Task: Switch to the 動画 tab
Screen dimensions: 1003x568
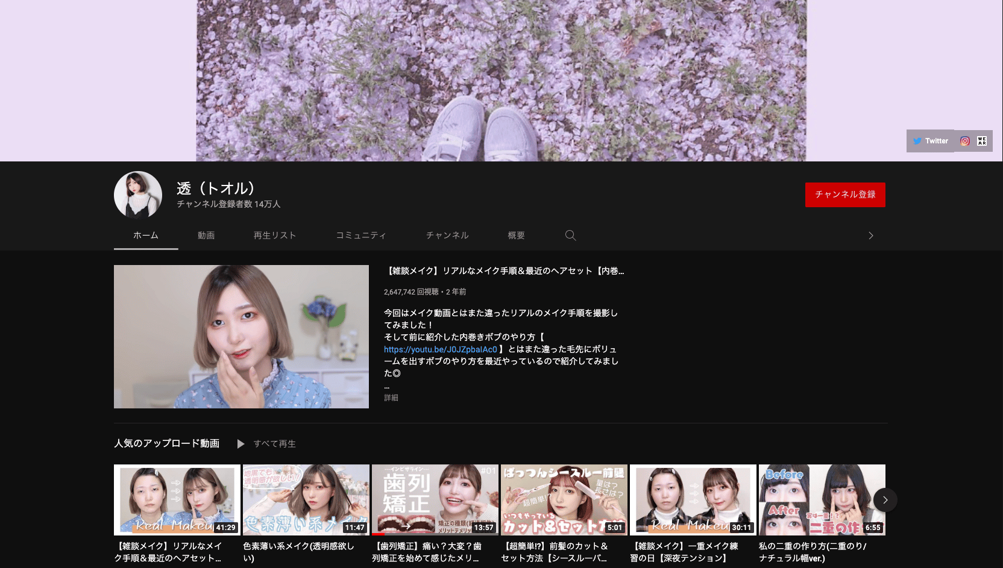Action: tap(206, 236)
